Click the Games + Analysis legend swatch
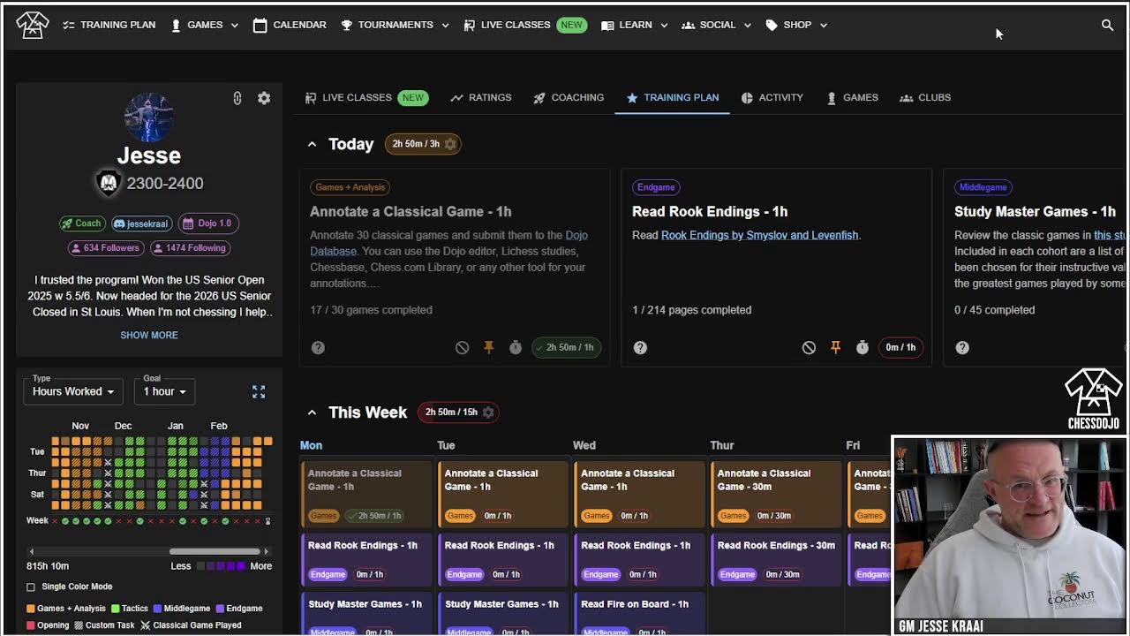Screen dimensions: 1130x636 tap(31, 609)
